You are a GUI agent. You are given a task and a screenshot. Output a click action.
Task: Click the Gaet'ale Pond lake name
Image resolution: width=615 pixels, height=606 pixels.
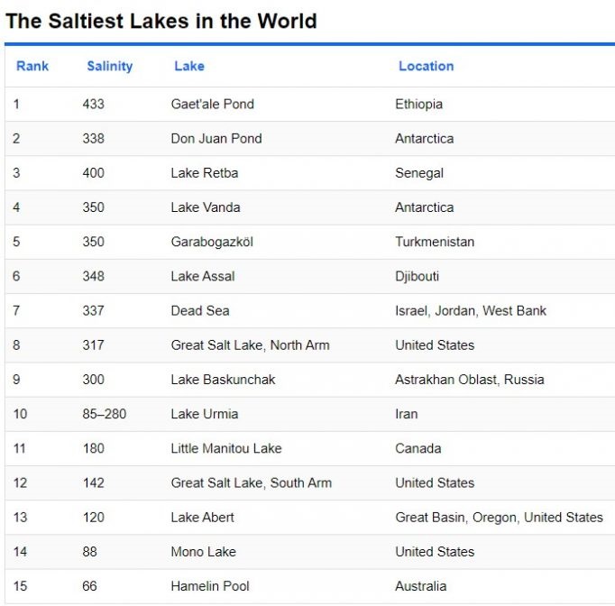pyautogui.click(x=212, y=105)
